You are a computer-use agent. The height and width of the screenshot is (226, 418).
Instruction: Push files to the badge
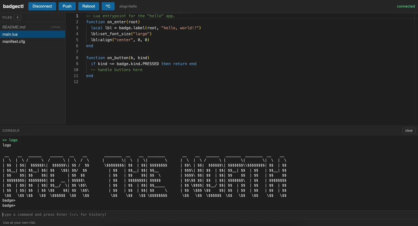(x=67, y=6)
